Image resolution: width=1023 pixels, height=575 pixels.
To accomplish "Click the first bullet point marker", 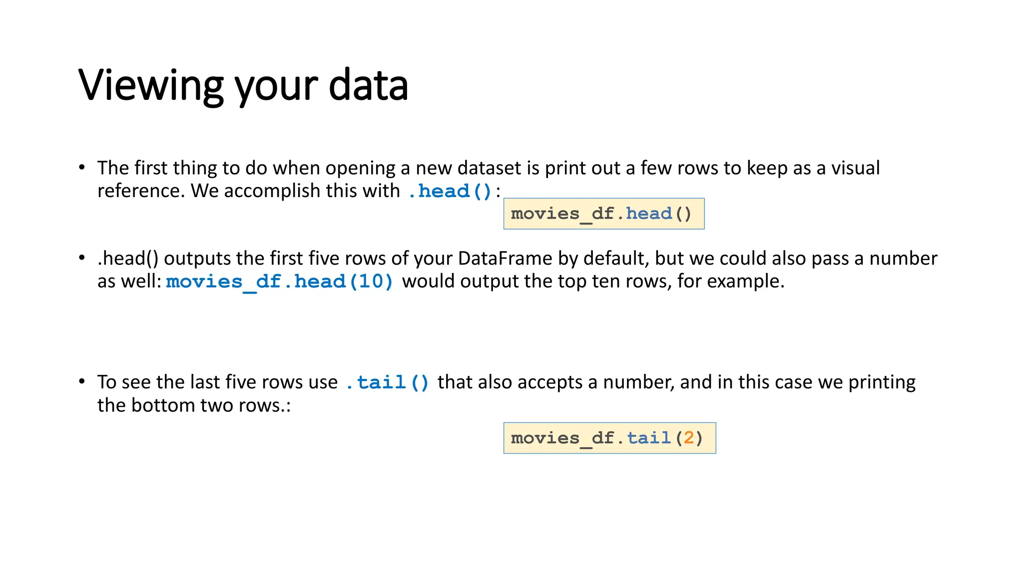I will [82, 168].
